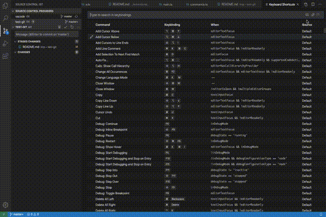The width and height of the screenshot is (326, 217).
Task: Click the icon left of the commit checkmark
Action: tap(59, 27)
